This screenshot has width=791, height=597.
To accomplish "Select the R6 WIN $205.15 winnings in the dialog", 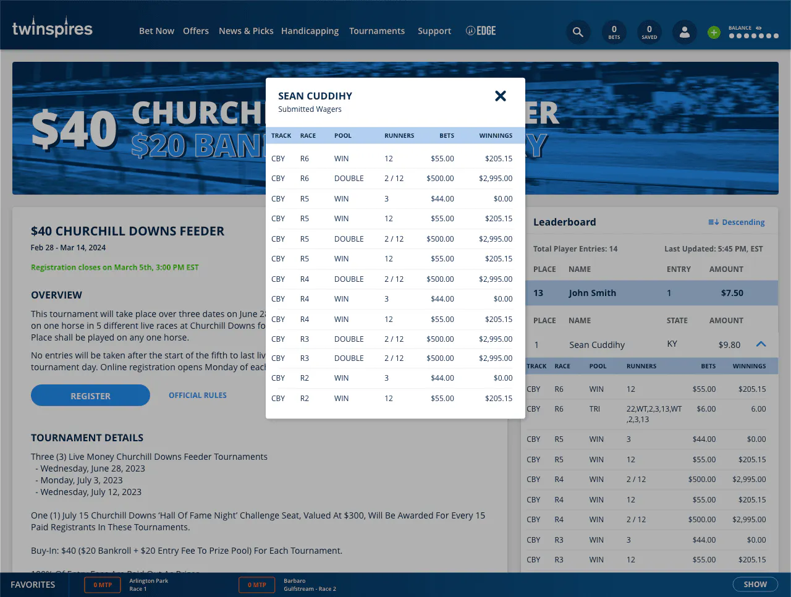I will [499, 159].
